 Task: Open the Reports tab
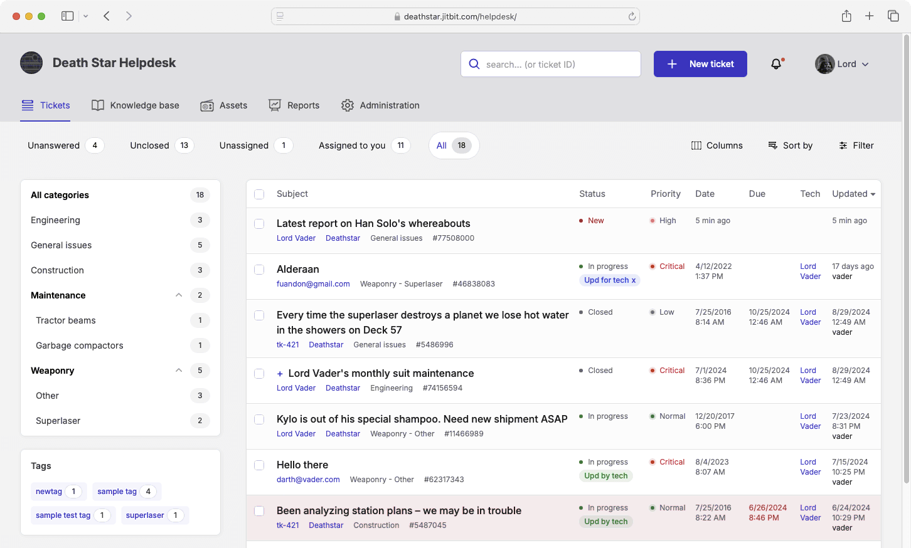294,105
